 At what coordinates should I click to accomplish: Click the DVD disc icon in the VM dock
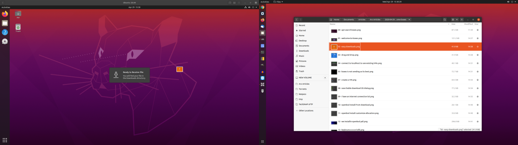[5, 41]
